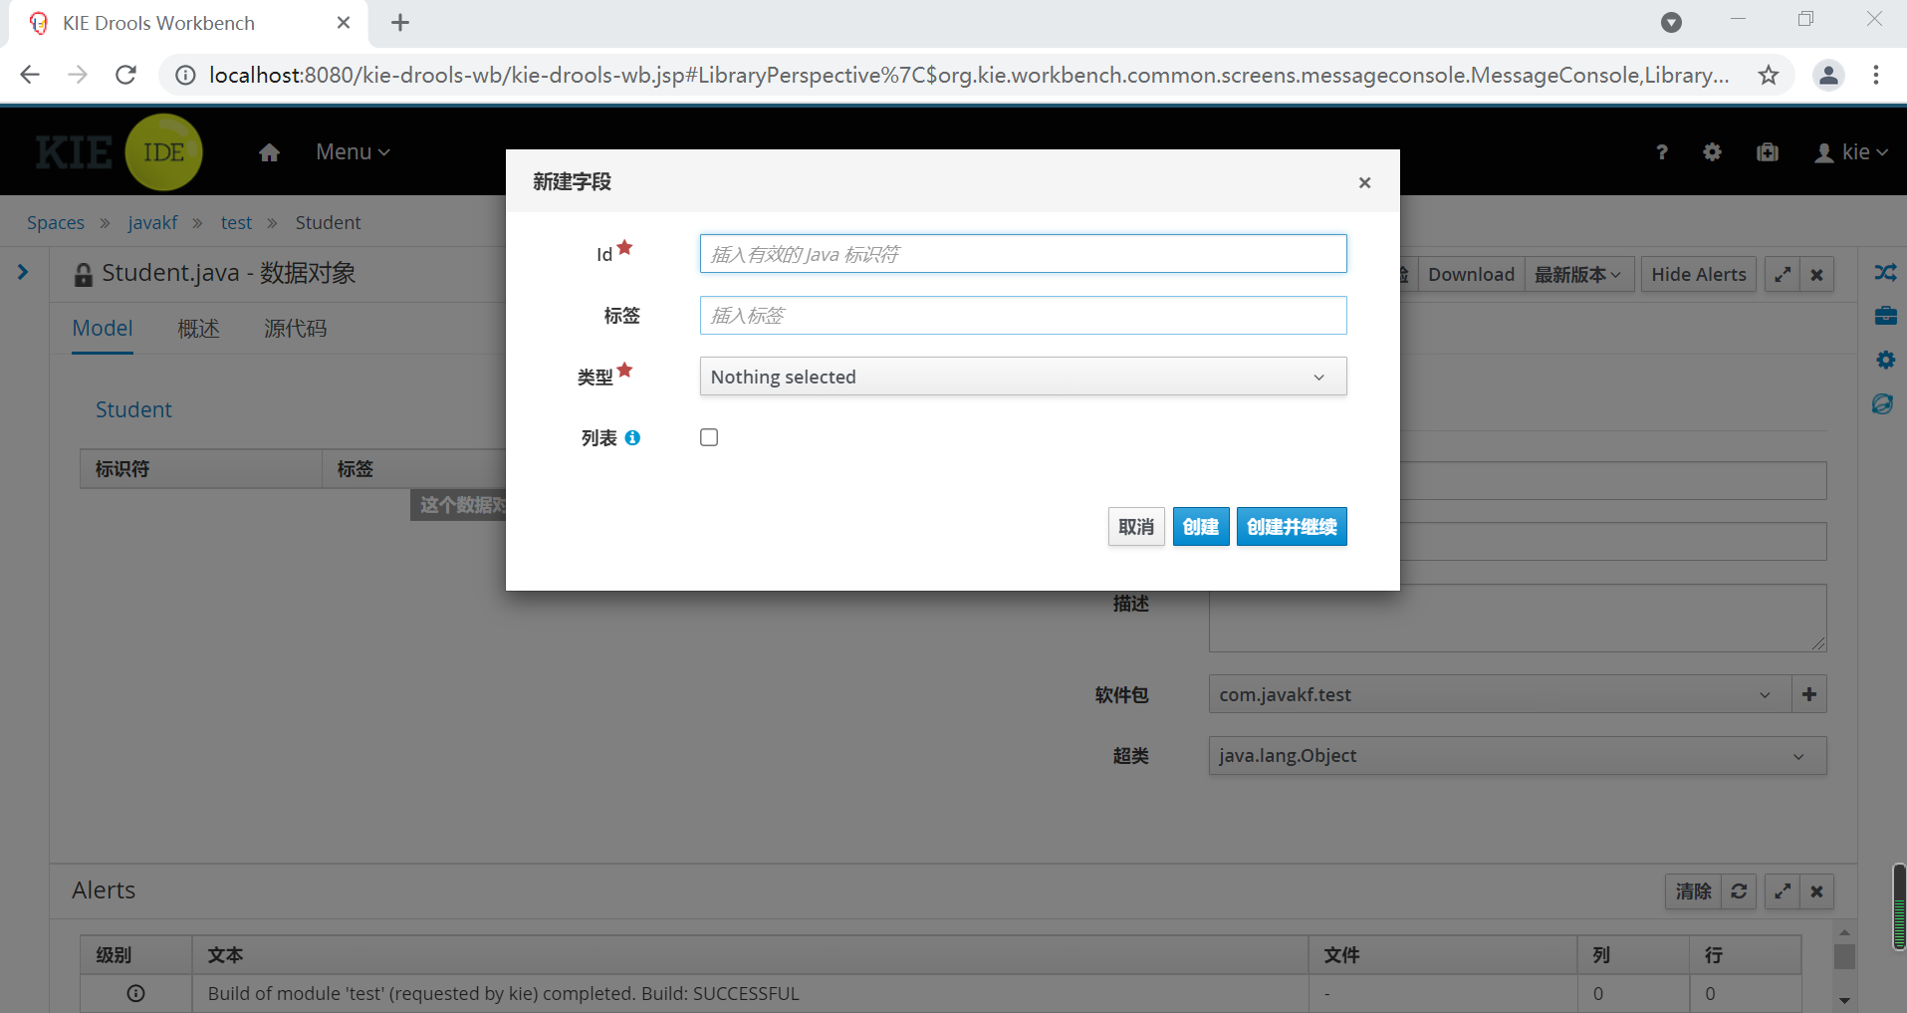Click the site info icon in address bar
This screenshot has height=1013, width=1907.
tap(185, 75)
